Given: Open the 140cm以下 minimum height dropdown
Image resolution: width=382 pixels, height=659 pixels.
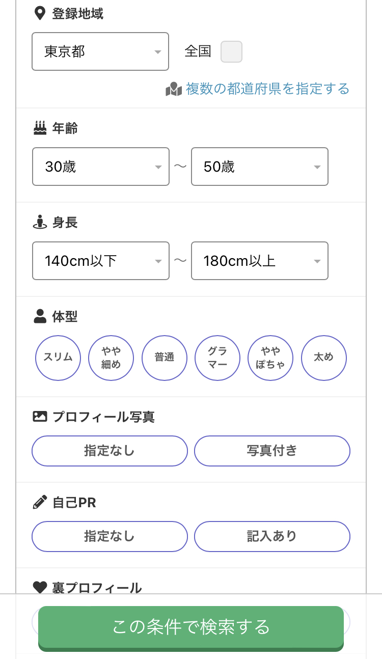Looking at the screenshot, I should tap(100, 261).
